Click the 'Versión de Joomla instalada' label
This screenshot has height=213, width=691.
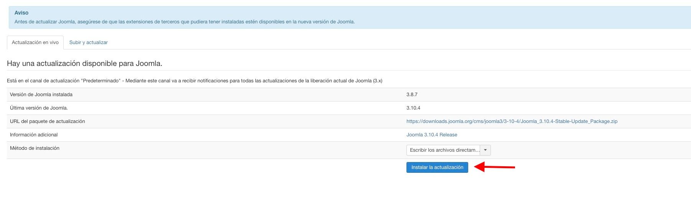(41, 95)
